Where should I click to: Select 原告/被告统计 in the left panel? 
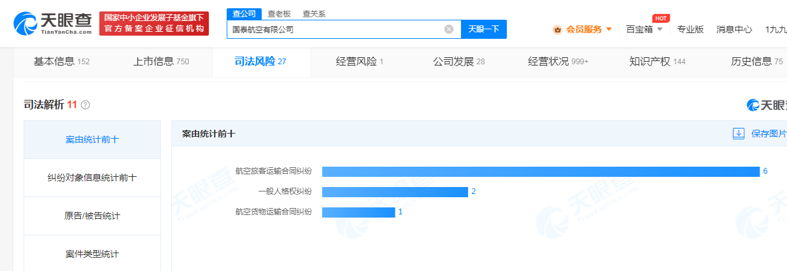coord(92,216)
